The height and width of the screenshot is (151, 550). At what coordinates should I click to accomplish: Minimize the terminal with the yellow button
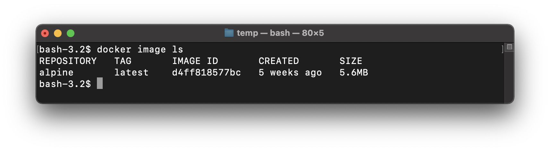[58, 33]
